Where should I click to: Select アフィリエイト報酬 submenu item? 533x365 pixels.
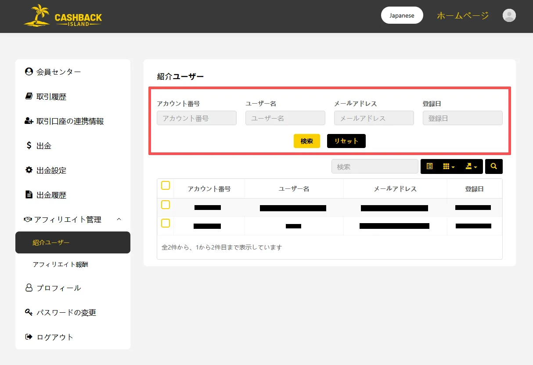point(61,264)
